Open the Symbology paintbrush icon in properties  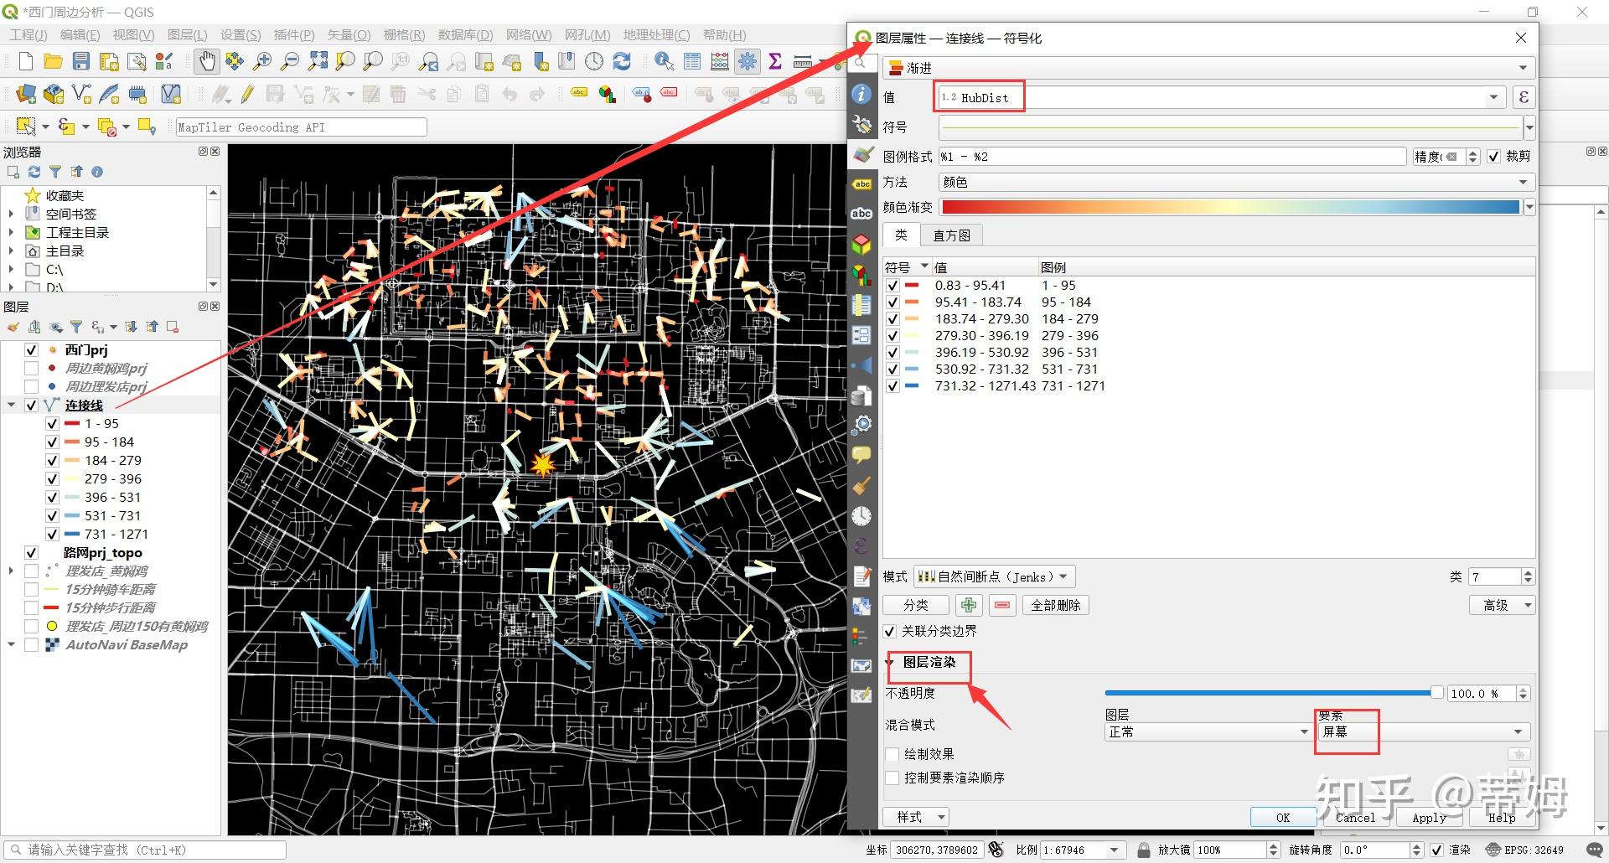pyautogui.click(x=861, y=154)
